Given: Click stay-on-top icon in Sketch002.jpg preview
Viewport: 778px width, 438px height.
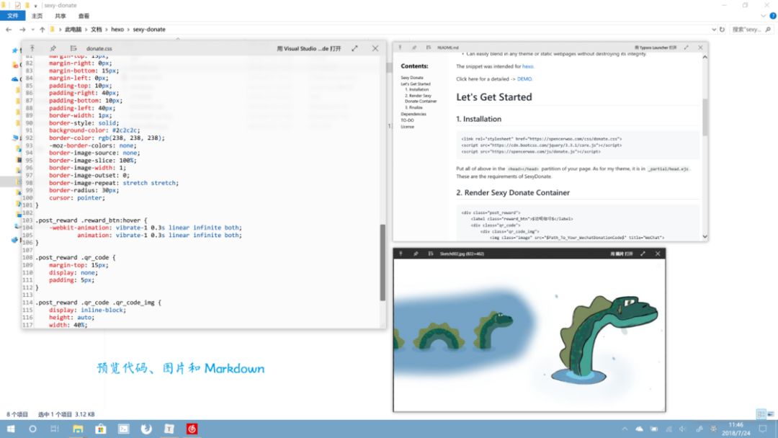Looking at the screenshot, I should point(401,254).
